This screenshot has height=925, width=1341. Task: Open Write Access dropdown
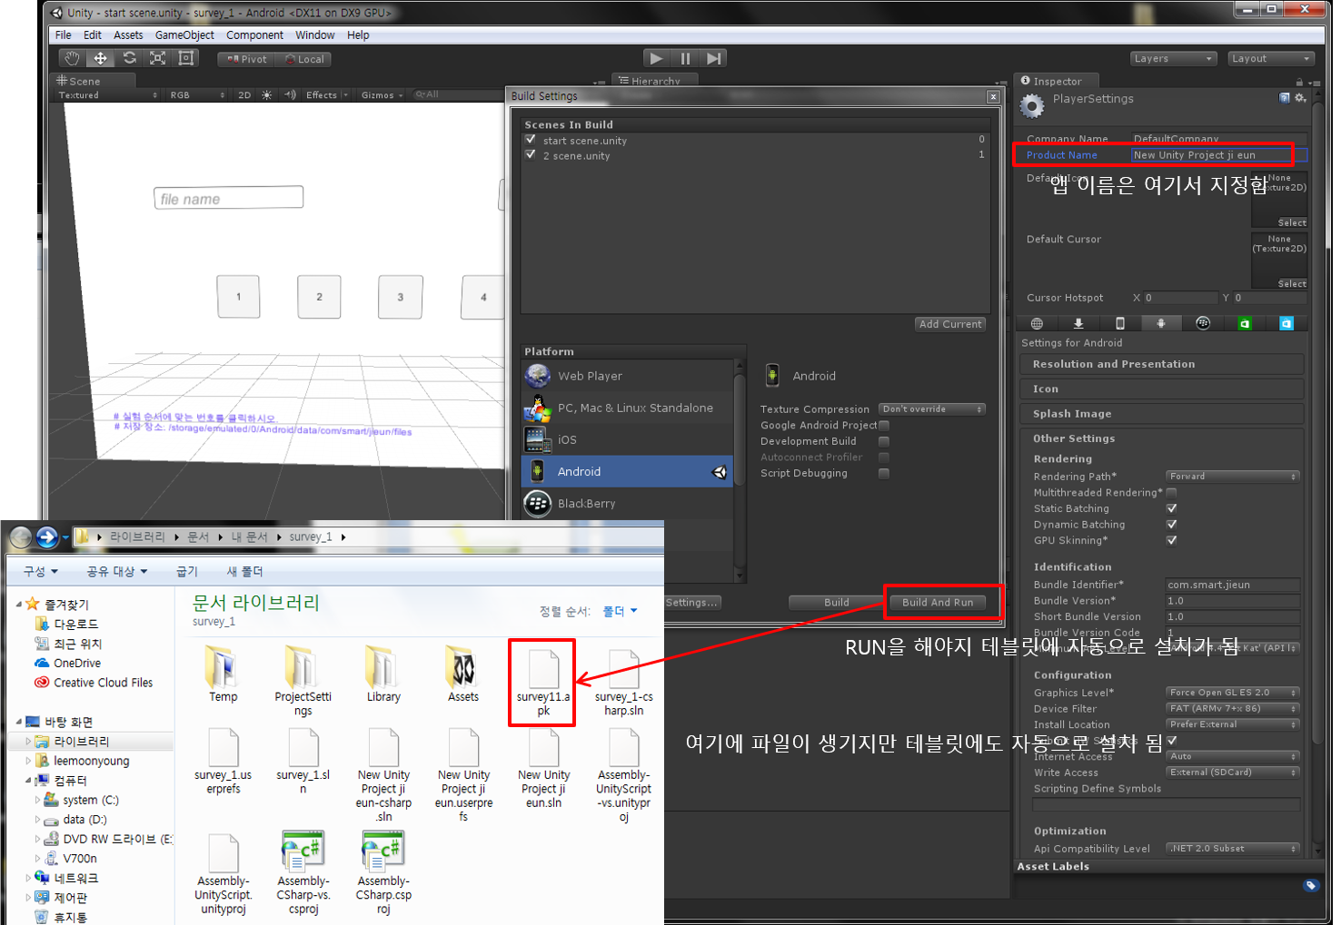pos(1233,772)
